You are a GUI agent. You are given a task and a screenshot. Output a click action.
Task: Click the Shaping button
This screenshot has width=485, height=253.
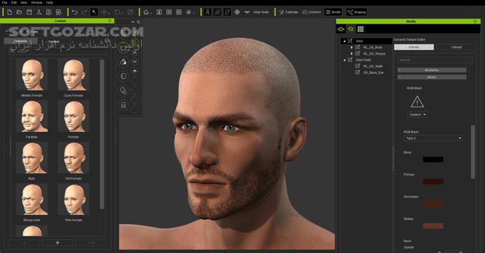pyautogui.click(x=356, y=12)
